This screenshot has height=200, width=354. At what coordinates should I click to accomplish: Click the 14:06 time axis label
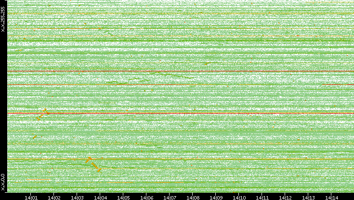click(x=146, y=198)
